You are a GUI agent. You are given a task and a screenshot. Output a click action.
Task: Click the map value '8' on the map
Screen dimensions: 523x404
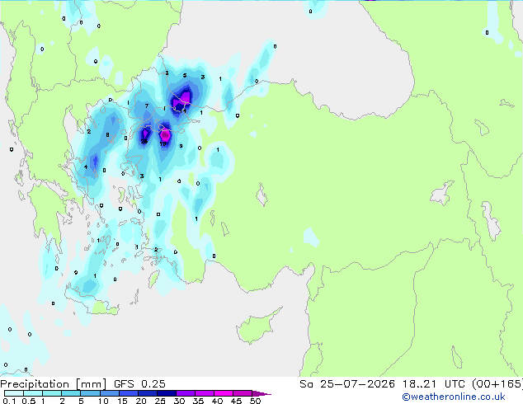(x=107, y=135)
